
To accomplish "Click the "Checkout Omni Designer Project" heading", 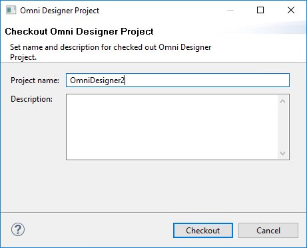I will click(79, 31).
